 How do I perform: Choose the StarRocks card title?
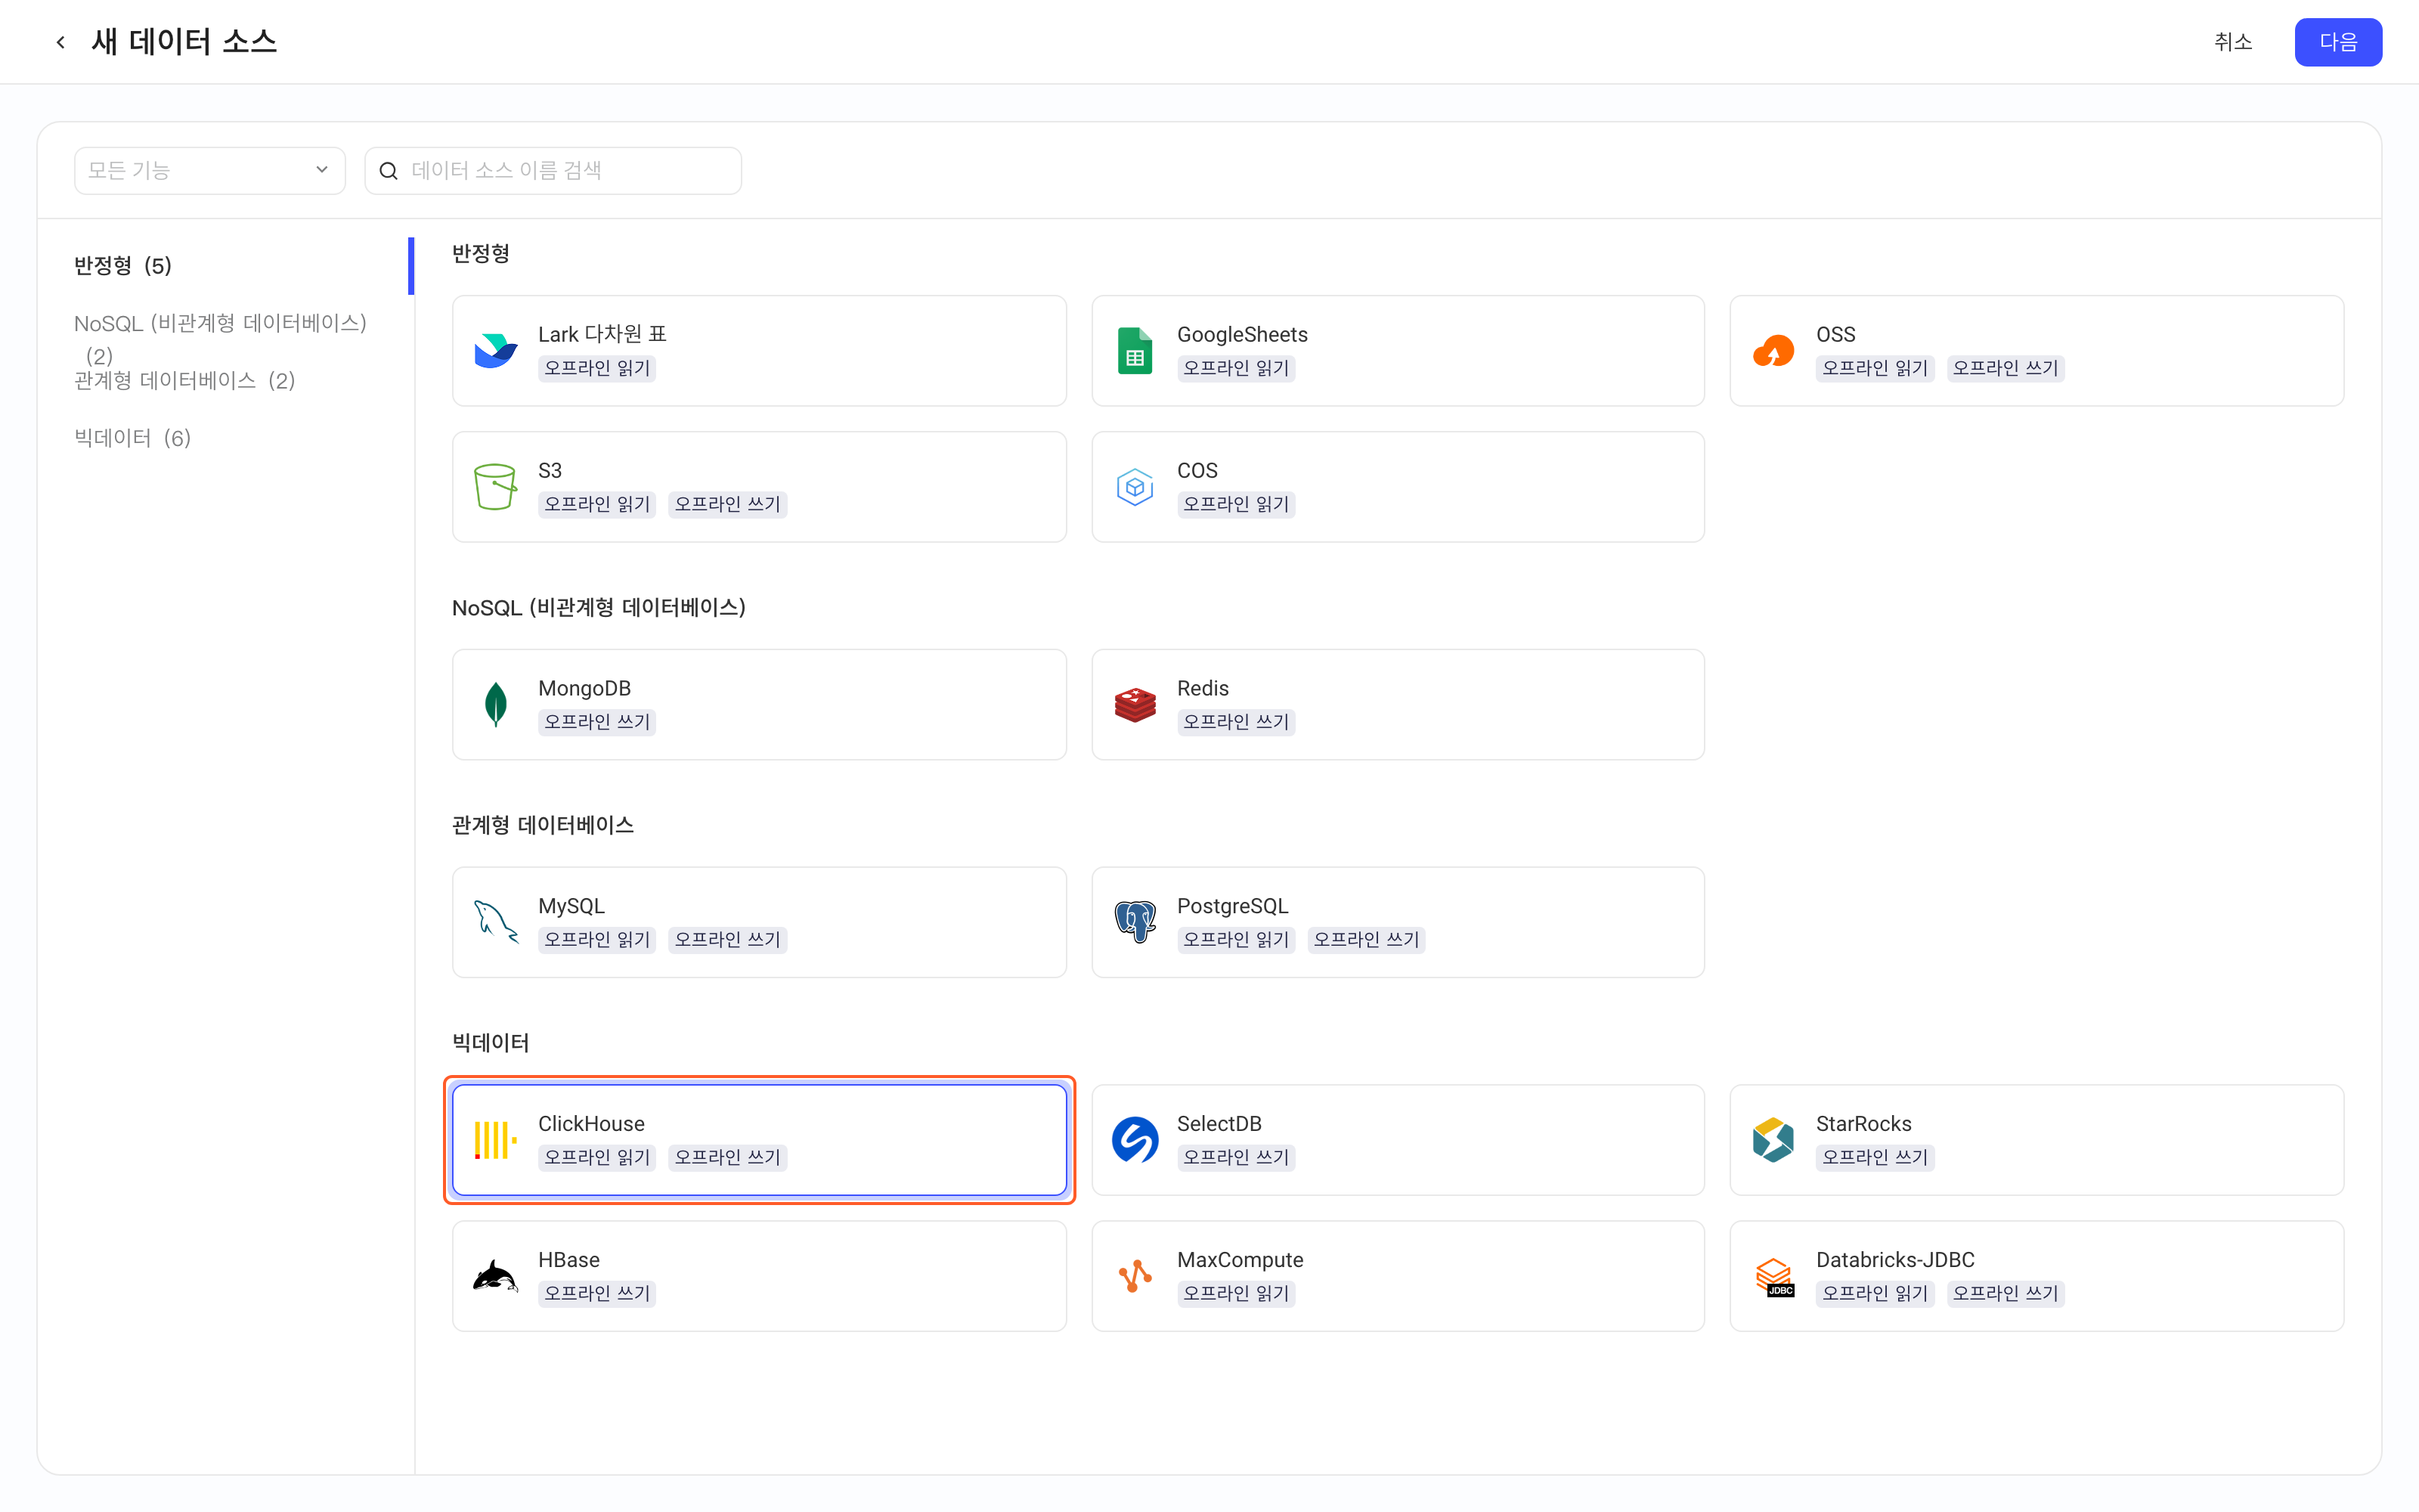click(x=1863, y=1124)
